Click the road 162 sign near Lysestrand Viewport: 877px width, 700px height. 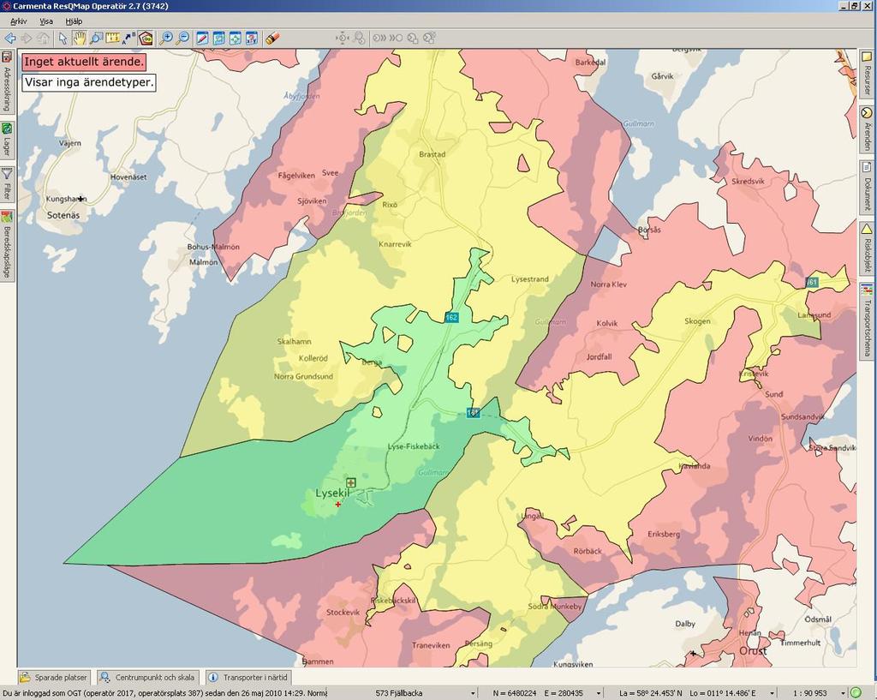(x=451, y=317)
